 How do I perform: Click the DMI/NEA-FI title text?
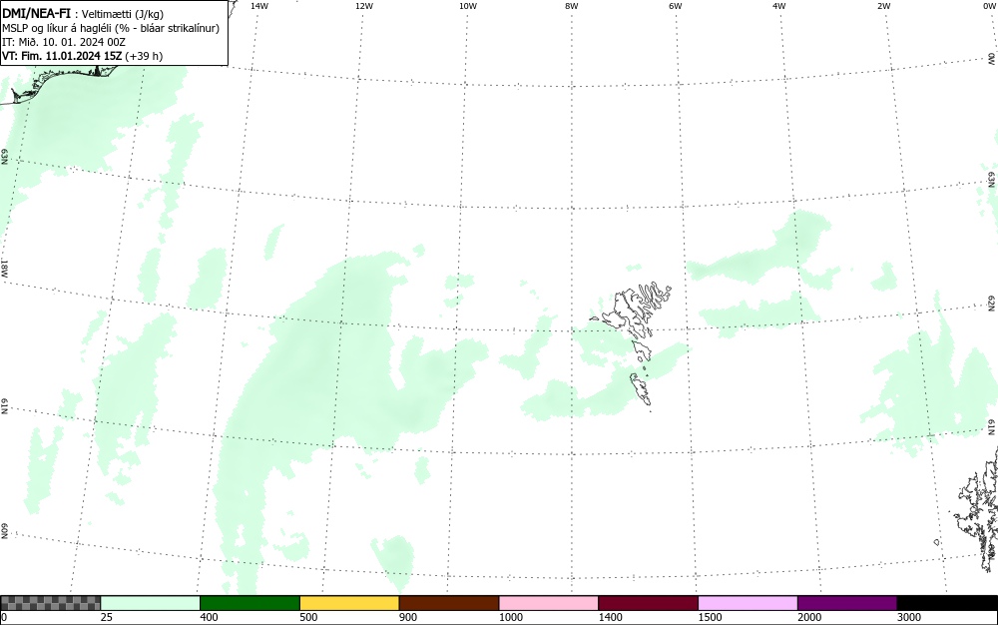coord(36,13)
